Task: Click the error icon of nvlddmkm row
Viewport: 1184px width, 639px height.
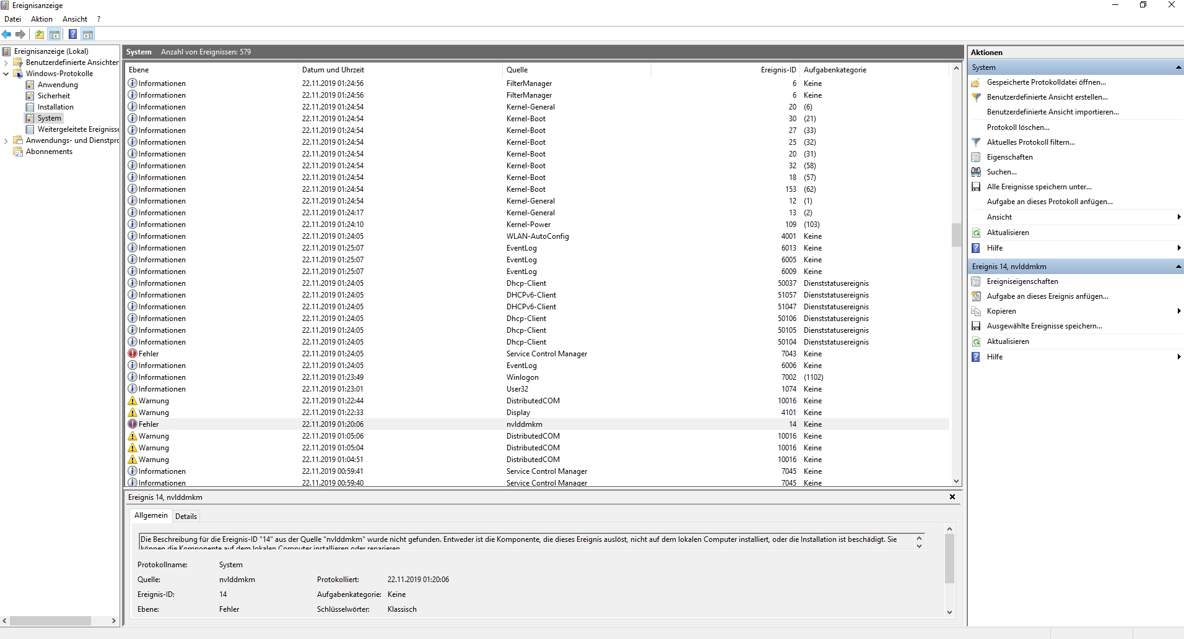Action: (x=133, y=424)
